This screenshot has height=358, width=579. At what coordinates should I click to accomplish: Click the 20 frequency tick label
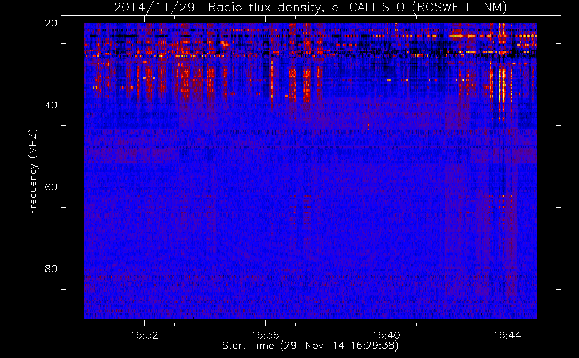51,23
